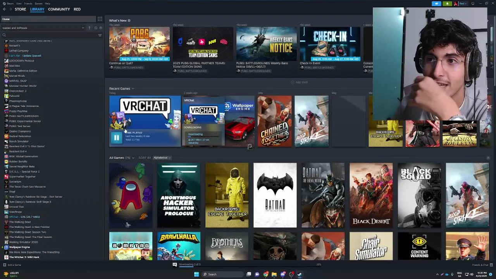Viewport: 496px width, 279px height.
Task: Open the Buckshot Roulette recent game tile
Action: pos(460,134)
